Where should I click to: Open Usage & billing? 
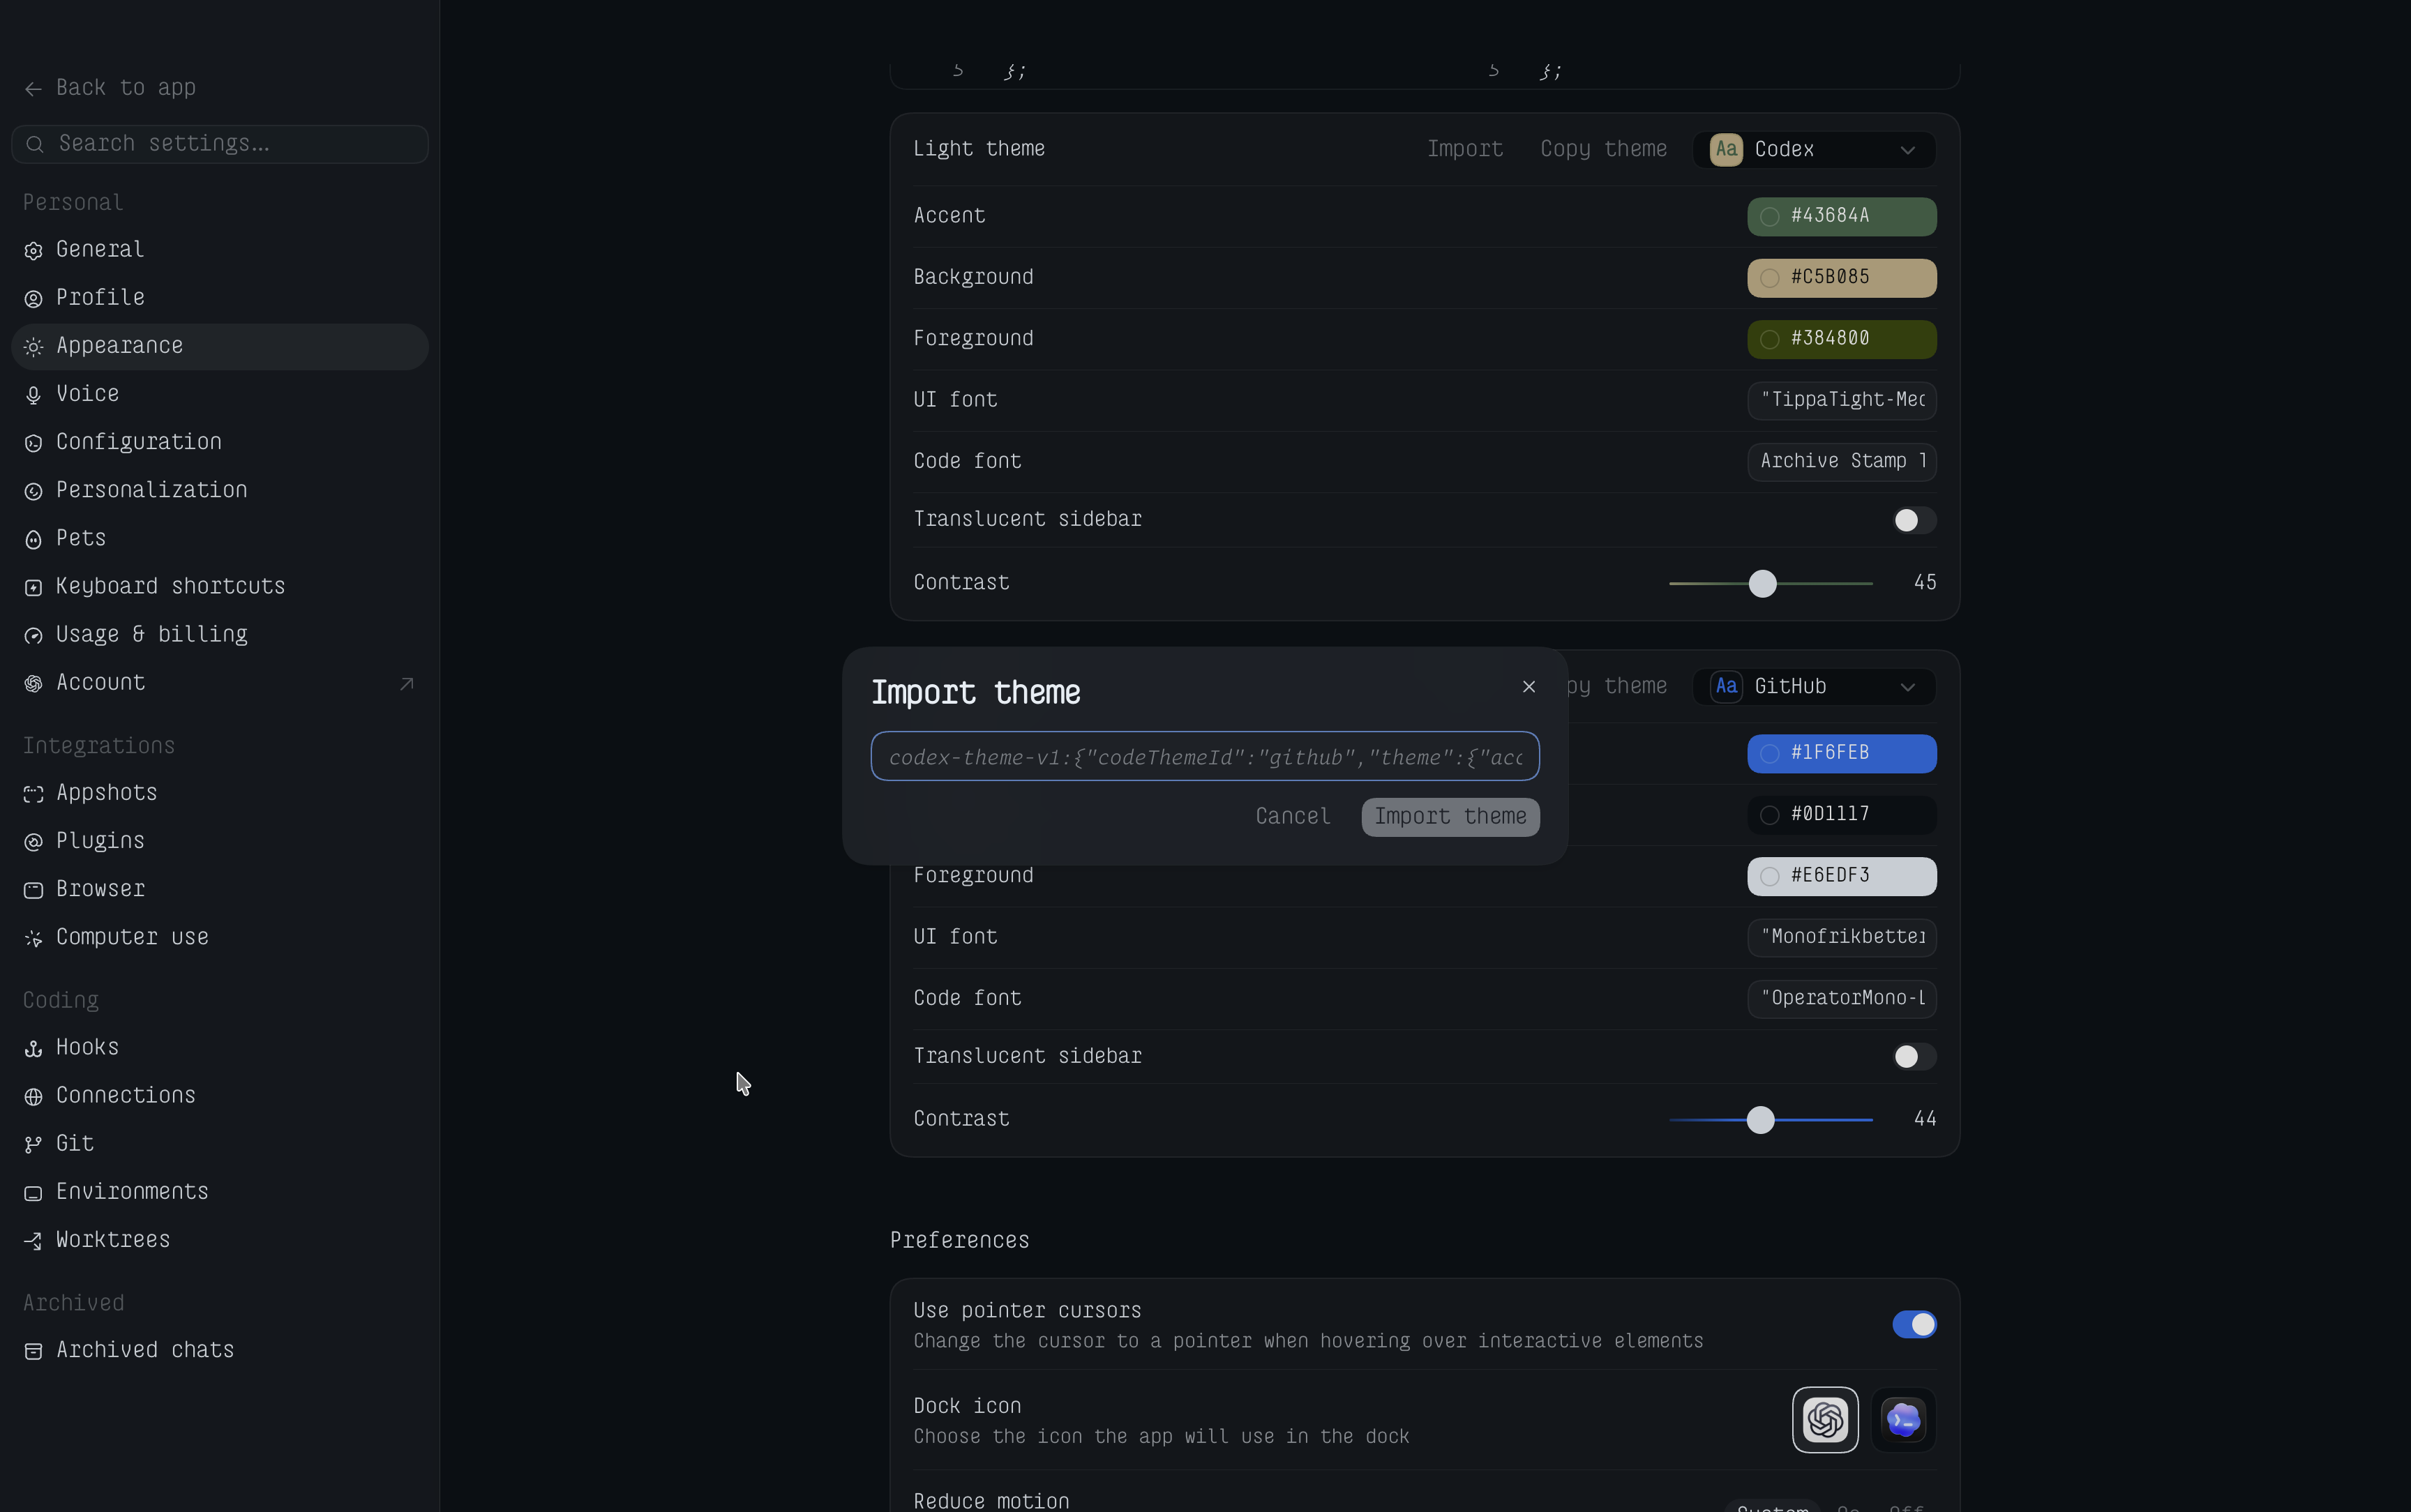(x=219, y=634)
